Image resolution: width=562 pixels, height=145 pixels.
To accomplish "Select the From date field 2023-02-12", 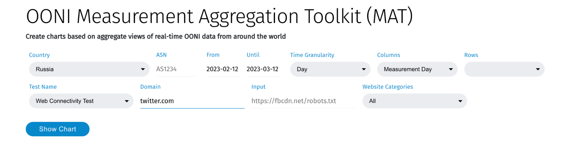I will click(222, 69).
